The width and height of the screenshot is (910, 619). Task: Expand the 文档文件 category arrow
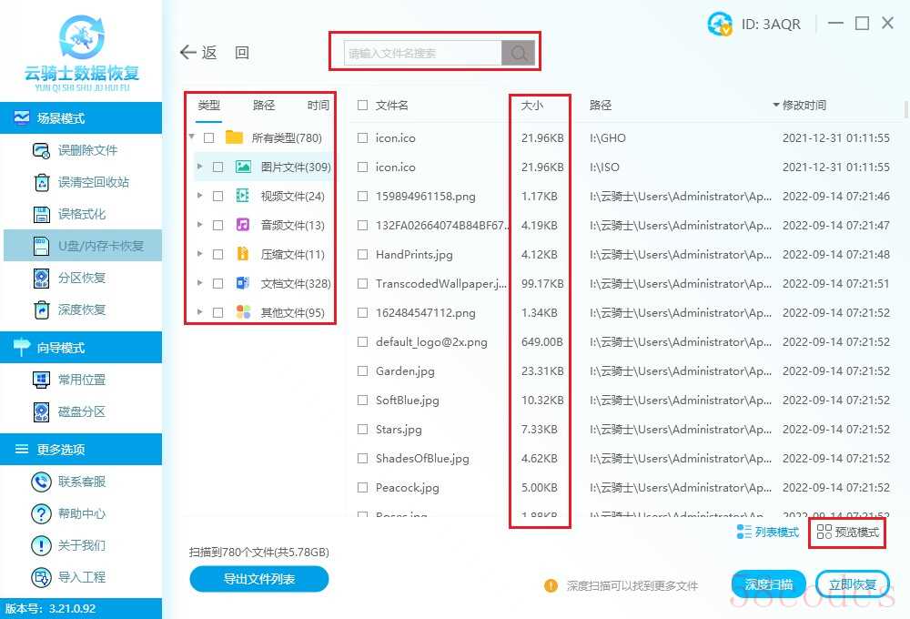pyautogui.click(x=200, y=284)
